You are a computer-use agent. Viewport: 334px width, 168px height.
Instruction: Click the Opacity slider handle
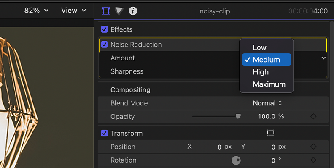tap(238, 116)
